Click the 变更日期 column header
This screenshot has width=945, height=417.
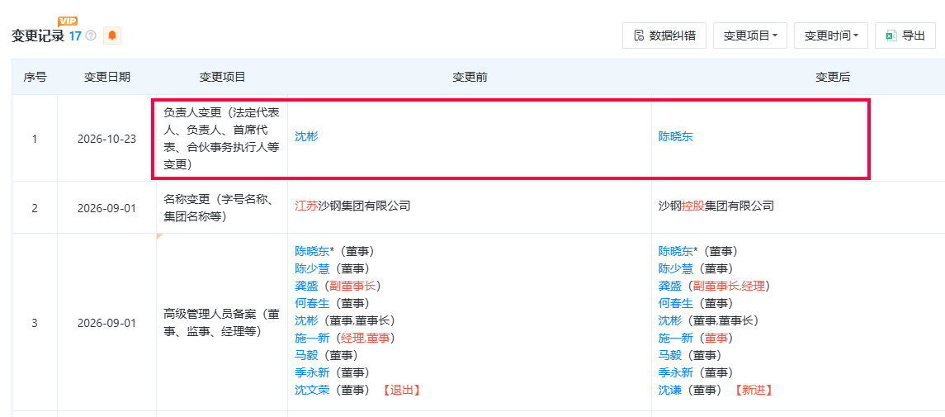tap(106, 77)
